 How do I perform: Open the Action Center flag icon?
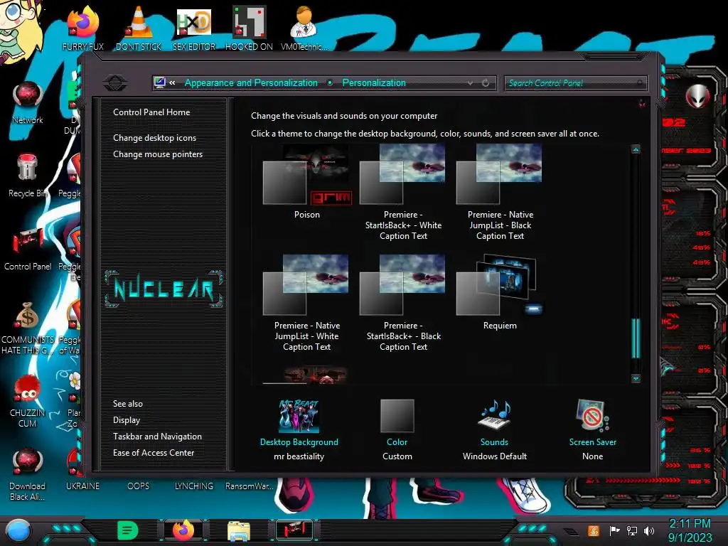[614, 530]
